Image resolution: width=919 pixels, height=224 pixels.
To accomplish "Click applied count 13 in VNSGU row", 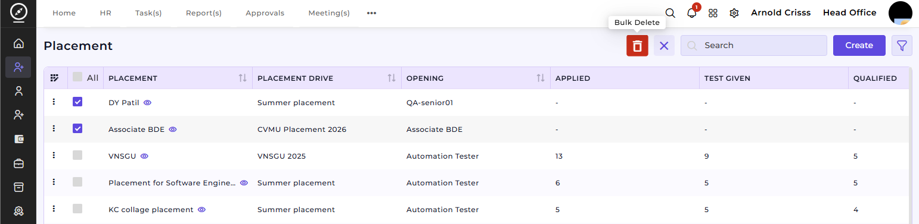I will [x=559, y=156].
